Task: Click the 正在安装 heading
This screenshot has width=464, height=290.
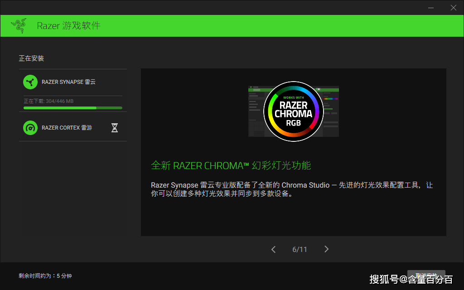Action: 31,58
